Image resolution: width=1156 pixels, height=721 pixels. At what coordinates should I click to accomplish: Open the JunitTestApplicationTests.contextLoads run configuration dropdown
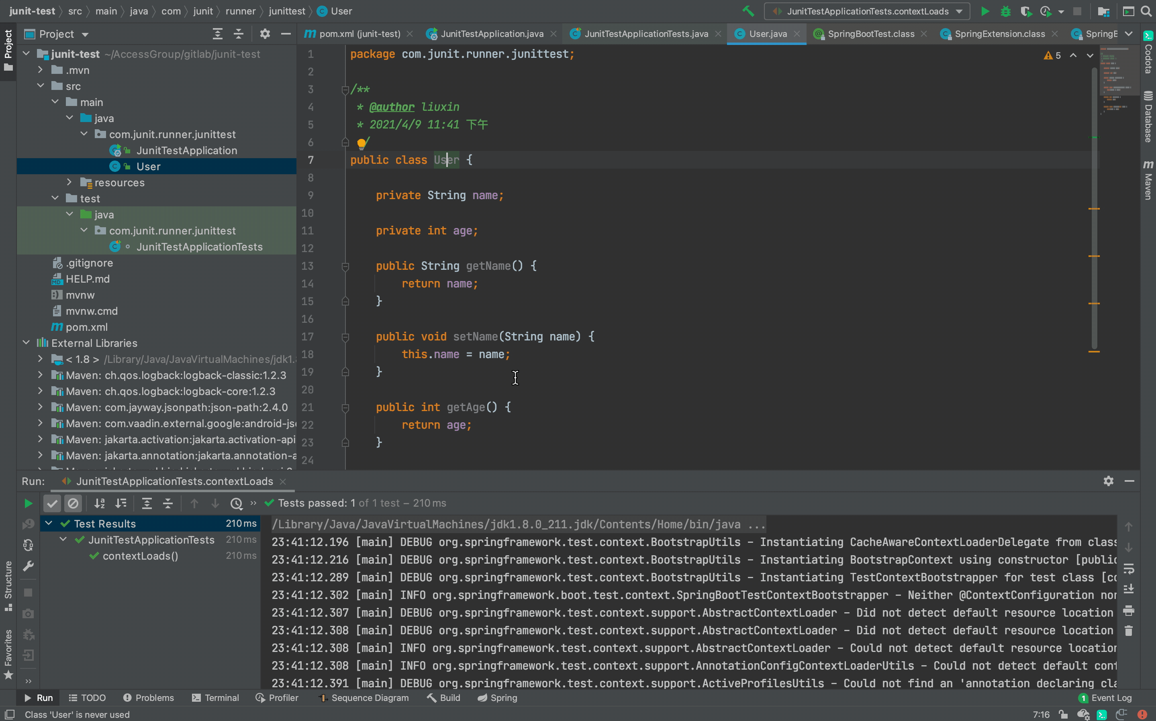click(x=866, y=11)
